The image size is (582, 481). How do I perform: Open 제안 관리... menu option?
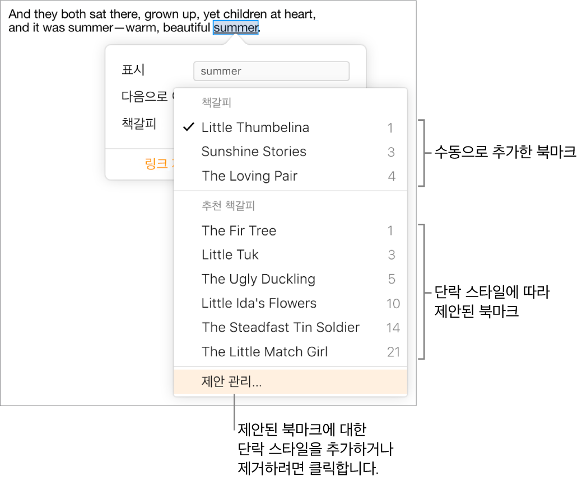[x=231, y=382]
